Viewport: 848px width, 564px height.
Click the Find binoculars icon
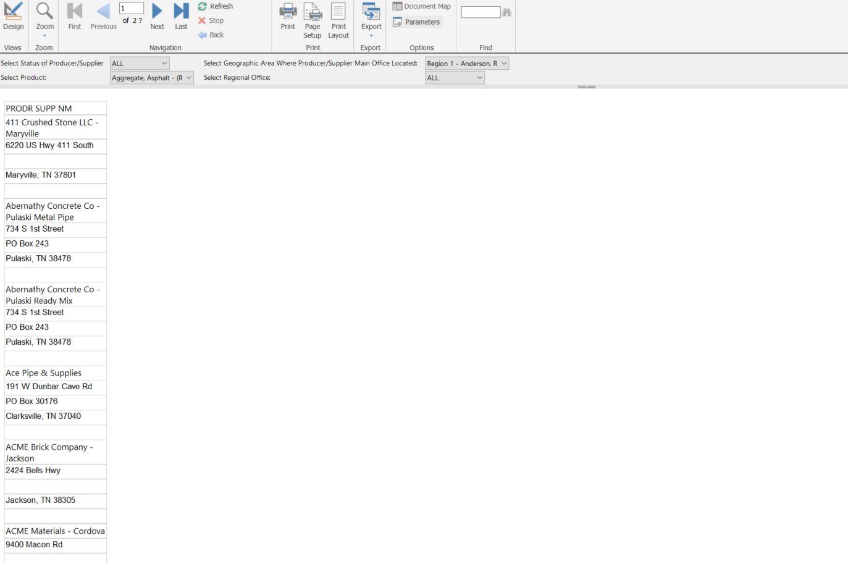tap(507, 12)
